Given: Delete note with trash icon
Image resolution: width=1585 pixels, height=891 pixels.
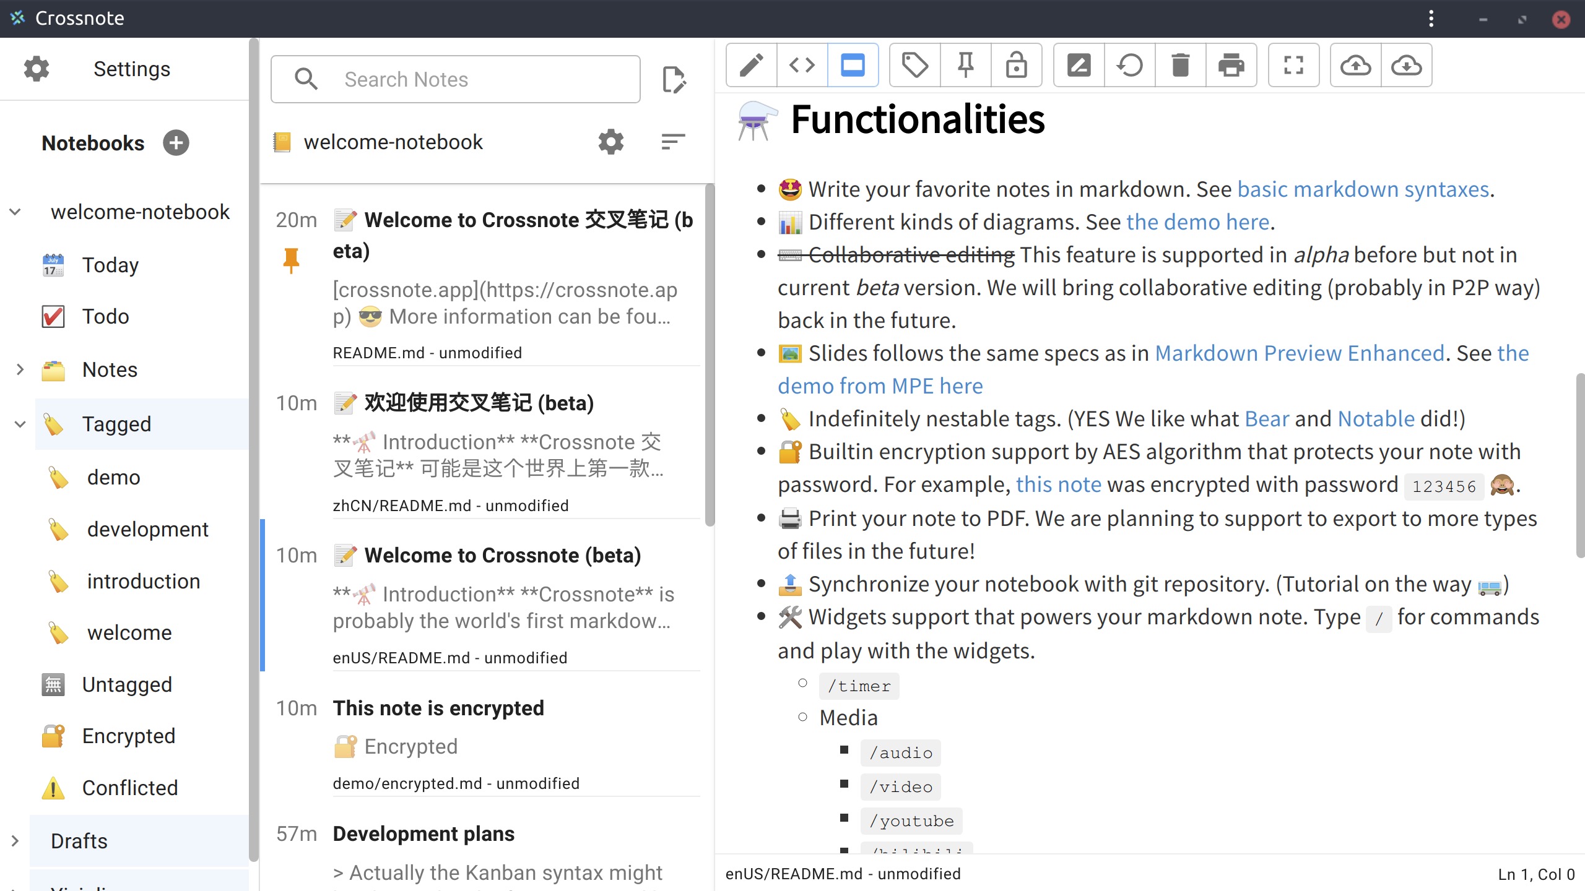Looking at the screenshot, I should coord(1180,65).
